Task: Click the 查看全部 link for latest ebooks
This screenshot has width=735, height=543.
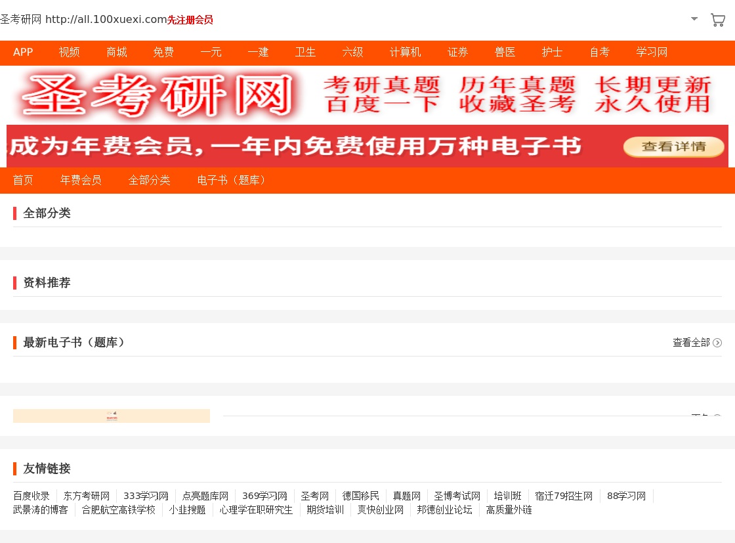Action: pyautogui.click(x=691, y=343)
